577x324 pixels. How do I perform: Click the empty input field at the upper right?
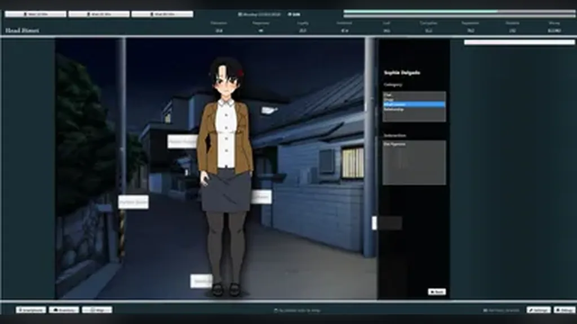[519, 42]
